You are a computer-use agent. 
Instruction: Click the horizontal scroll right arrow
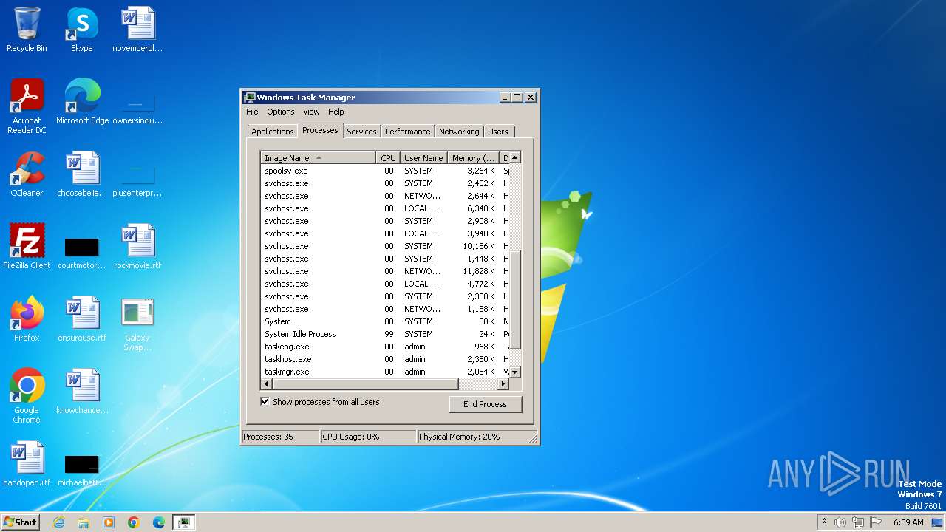point(503,384)
